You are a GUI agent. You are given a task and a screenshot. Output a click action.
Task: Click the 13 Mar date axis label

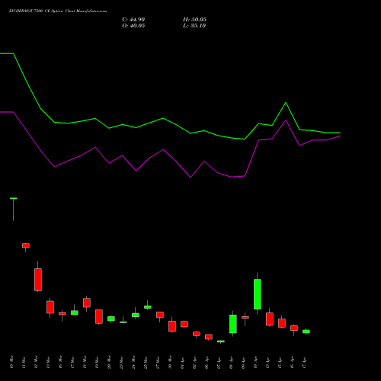pos(48,362)
